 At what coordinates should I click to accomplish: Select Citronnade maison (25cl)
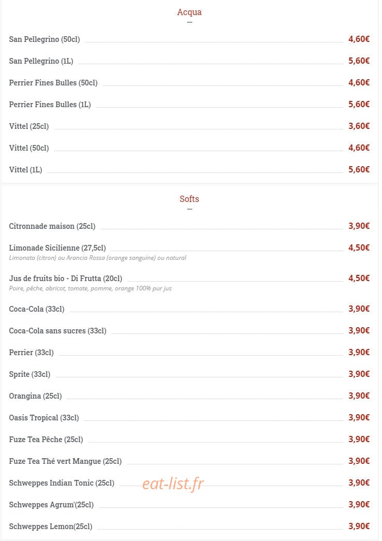[52, 226]
